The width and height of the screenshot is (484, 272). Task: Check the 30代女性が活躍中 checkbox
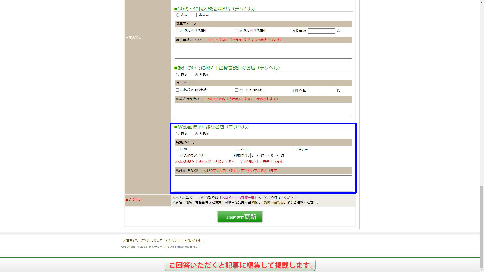[x=178, y=31]
